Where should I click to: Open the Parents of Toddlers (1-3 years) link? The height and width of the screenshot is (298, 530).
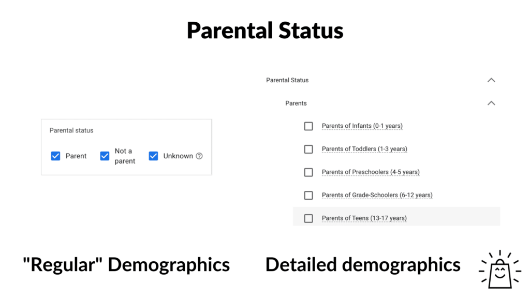364,149
